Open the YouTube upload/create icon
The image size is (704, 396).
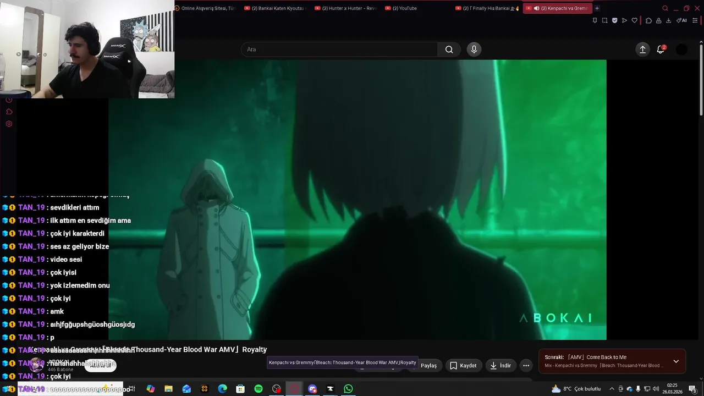642,50
